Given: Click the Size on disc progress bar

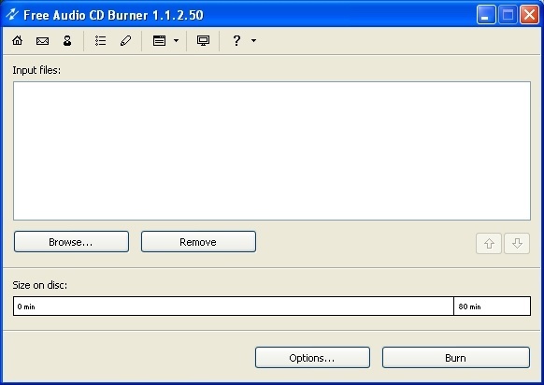Looking at the screenshot, I should [x=272, y=307].
